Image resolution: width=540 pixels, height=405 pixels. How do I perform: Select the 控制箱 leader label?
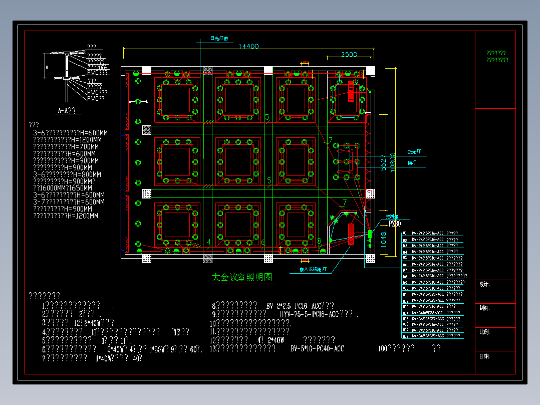392,217
